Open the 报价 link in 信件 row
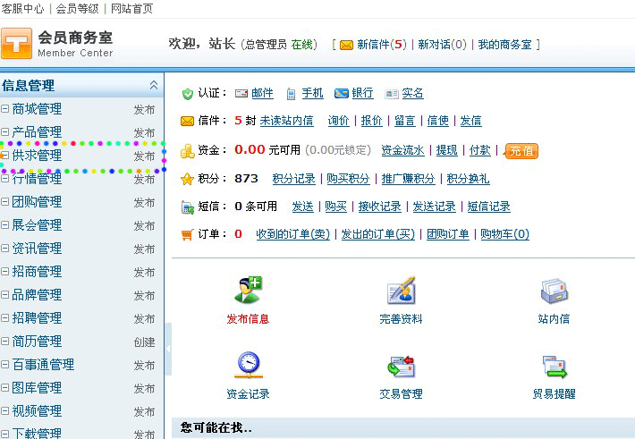This screenshot has height=439, width=635. [x=372, y=121]
